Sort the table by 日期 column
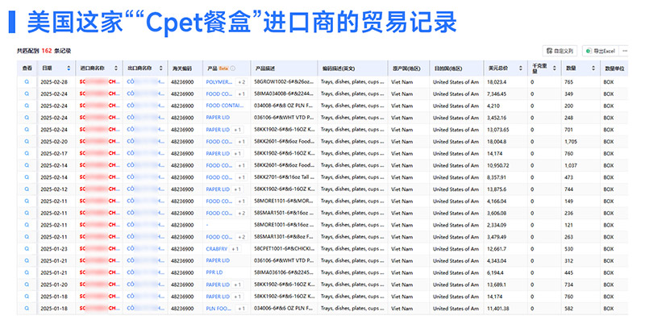This screenshot has height=324, width=645. tap(69, 69)
